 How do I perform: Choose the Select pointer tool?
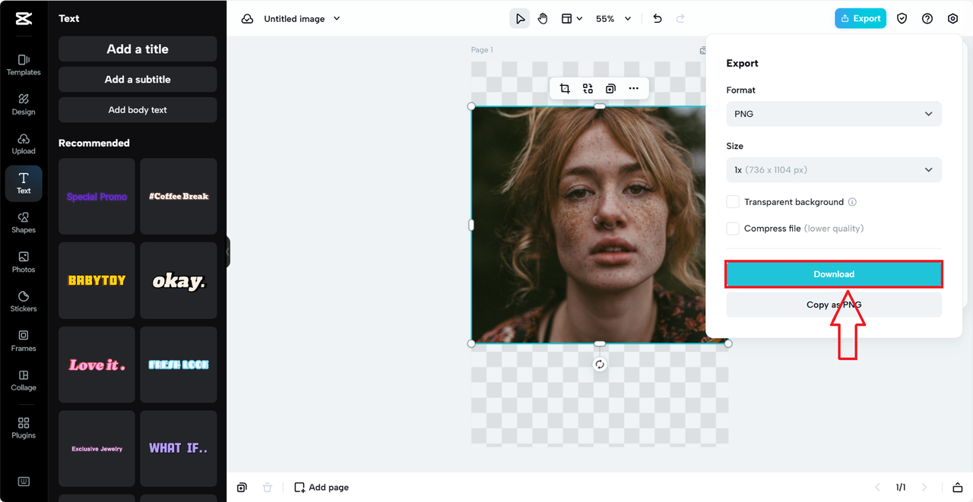click(x=520, y=19)
